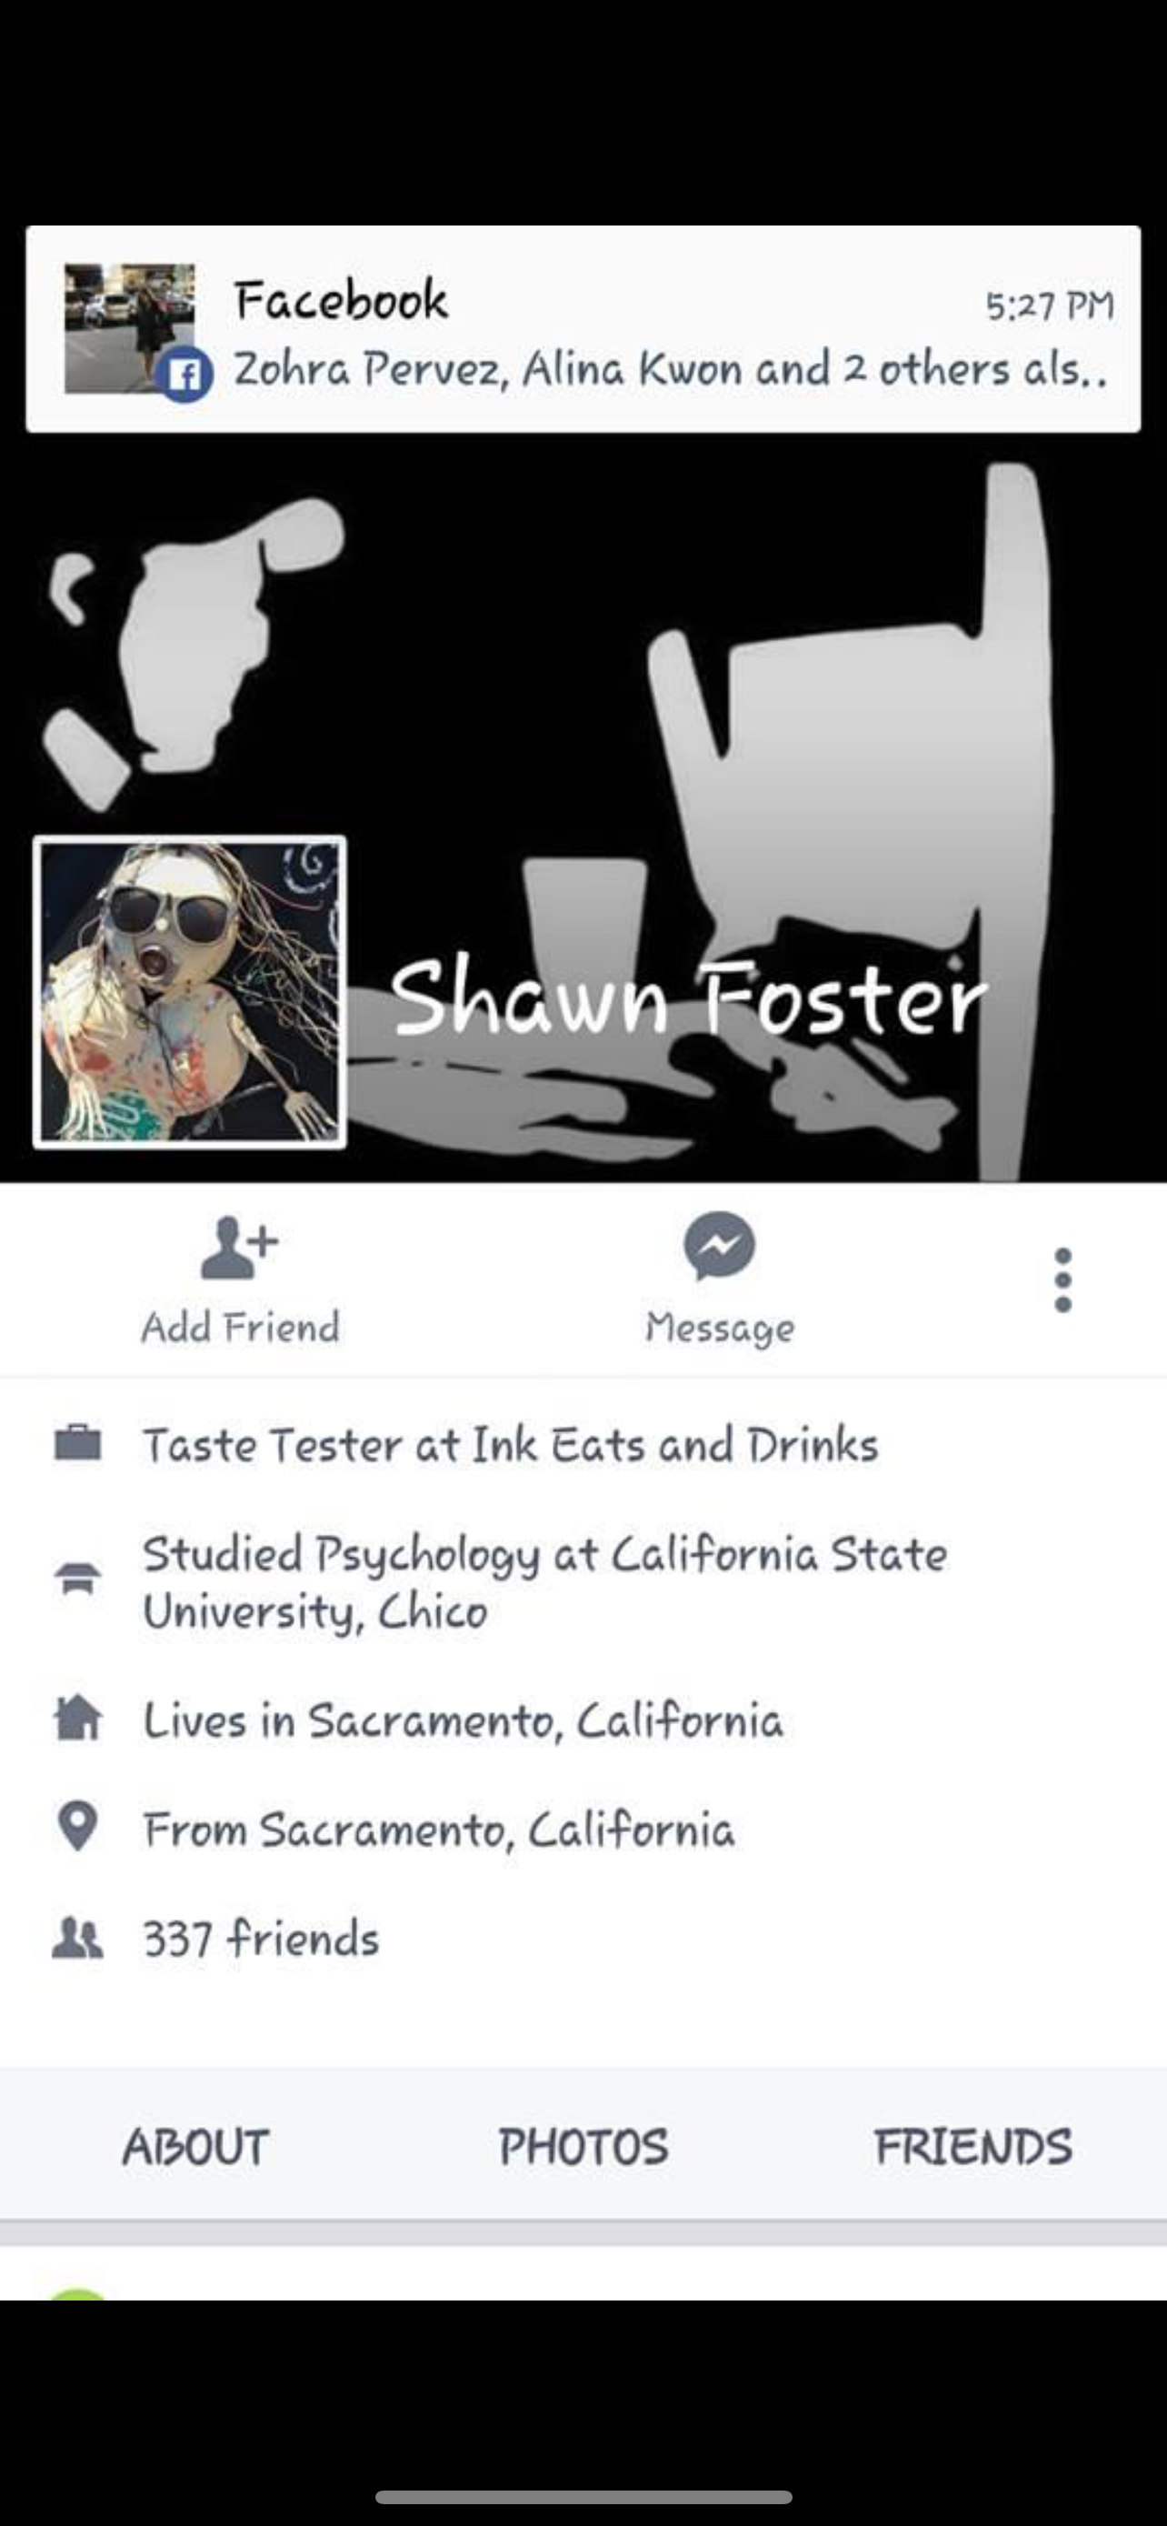Open Shawn Foster's profile picture
Screen dimensions: 1167x2526
190,991
